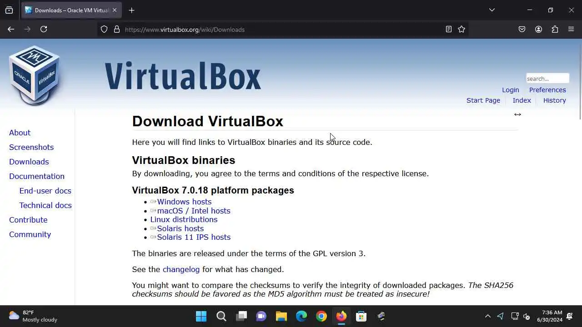Viewport: 582px width, 327px height.
Task: Toggle reader view icon in address bar
Action: 449,29
